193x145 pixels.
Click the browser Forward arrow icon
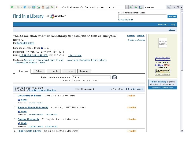point(18,7)
